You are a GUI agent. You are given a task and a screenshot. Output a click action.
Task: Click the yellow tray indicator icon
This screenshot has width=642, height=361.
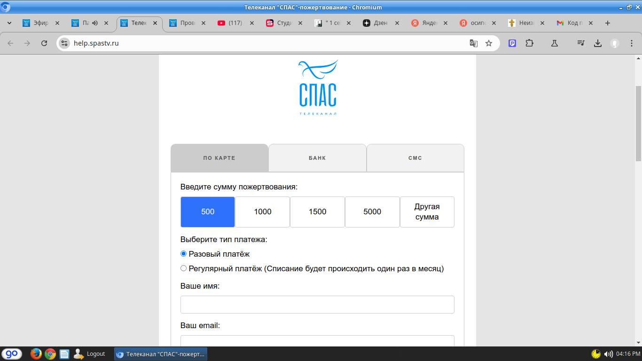[x=595, y=354]
